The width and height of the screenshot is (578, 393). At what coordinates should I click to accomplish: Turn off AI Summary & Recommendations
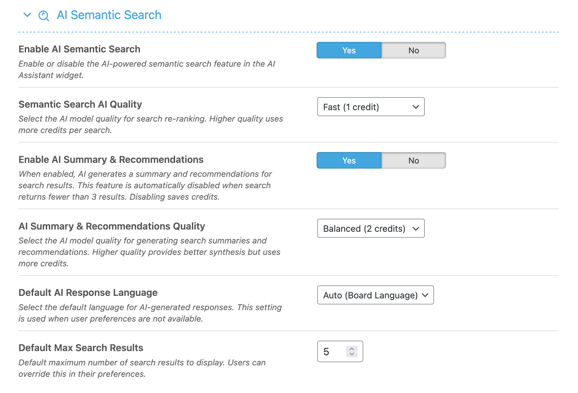click(x=413, y=161)
